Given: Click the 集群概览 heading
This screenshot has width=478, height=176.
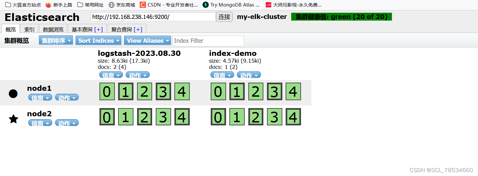Looking at the screenshot, I should click(x=17, y=40).
